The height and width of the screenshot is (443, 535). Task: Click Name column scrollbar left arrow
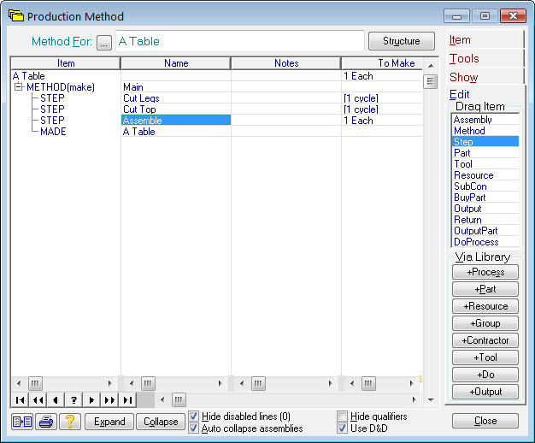pyautogui.click(x=132, y=383)
